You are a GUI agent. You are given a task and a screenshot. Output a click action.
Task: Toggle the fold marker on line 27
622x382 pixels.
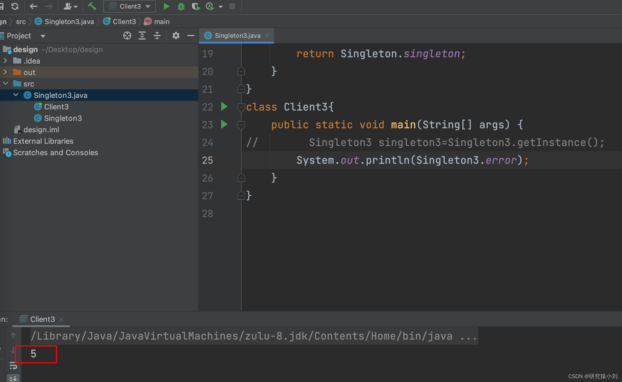241,196
